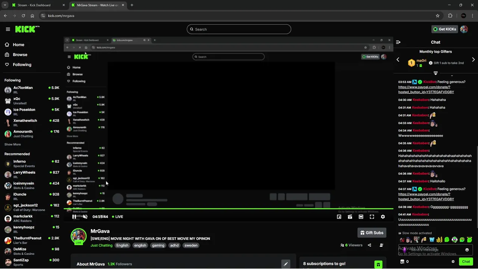Click the green stream progress bar
478x269 pixels.
pyautogui.click(x=229, y=208)
